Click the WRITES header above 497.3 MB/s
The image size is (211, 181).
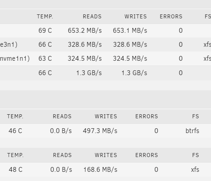point(106,116)
